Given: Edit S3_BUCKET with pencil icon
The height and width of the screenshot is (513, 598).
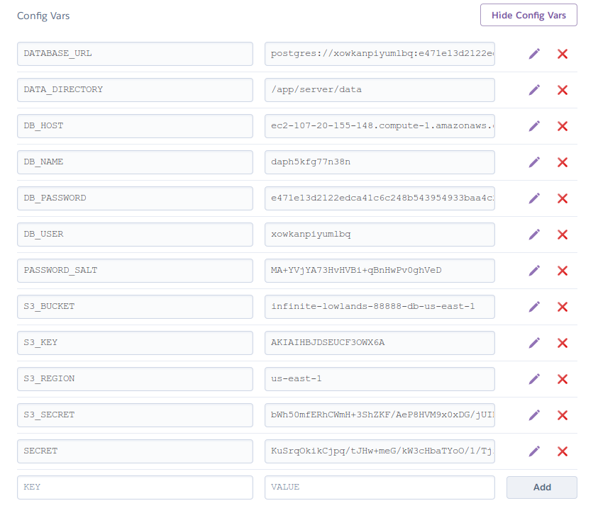Looking at the screenshot, I should (x=534, y=307).
